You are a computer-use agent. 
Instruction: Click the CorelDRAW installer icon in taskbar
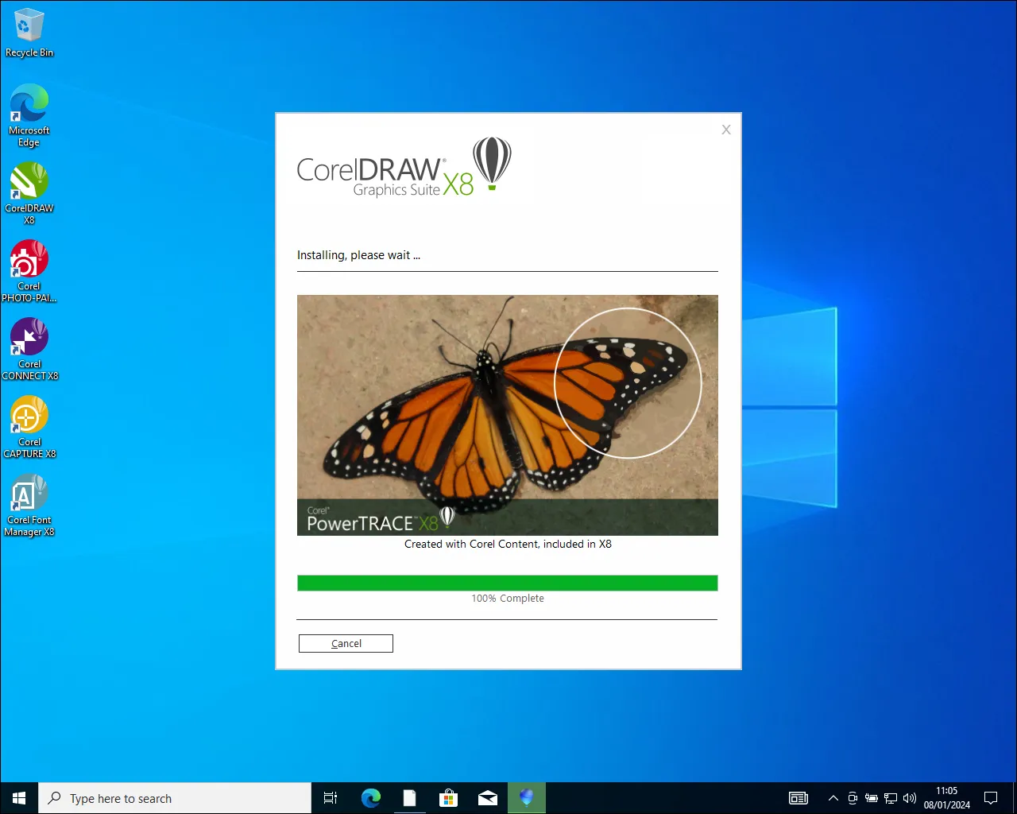point(526,797)
